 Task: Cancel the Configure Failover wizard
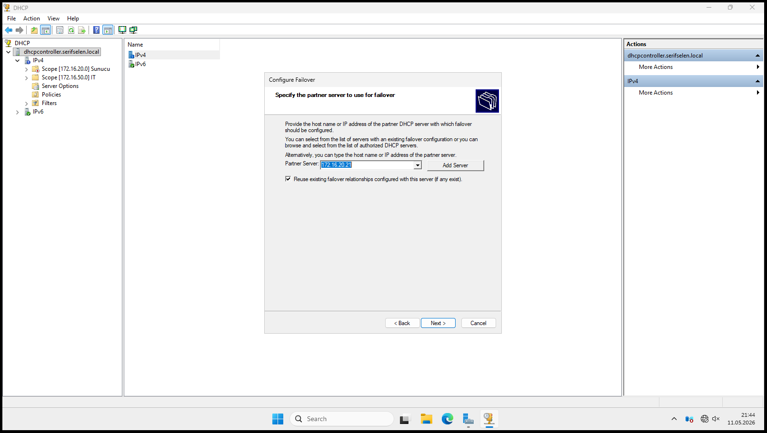click(x=478, y=323)
